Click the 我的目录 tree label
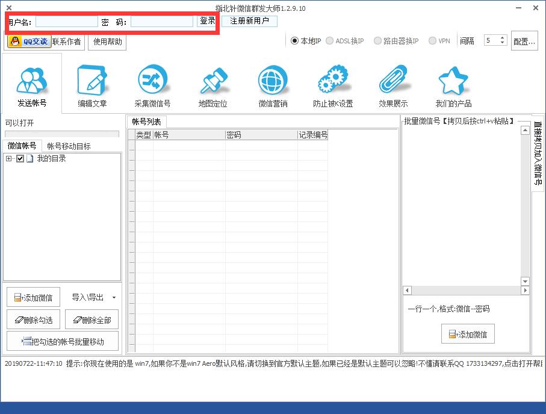 [x=52, y=159]
